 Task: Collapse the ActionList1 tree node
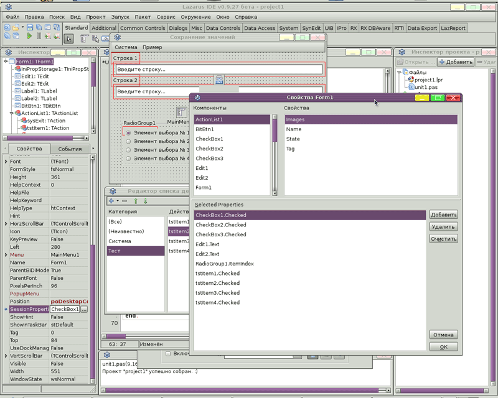[12, 113]
